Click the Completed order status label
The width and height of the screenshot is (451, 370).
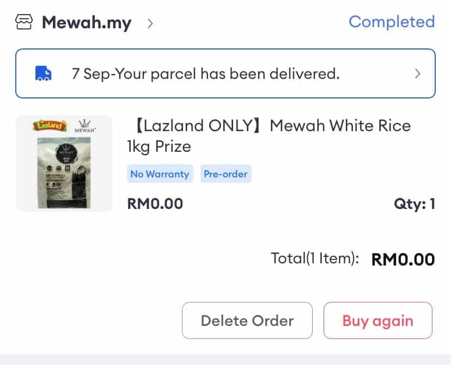[392, 22]
